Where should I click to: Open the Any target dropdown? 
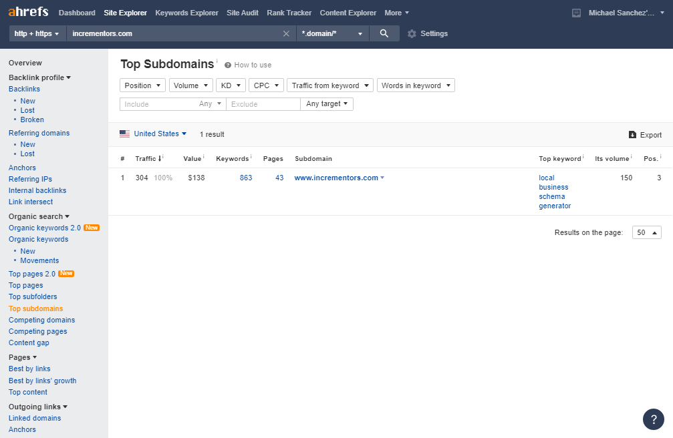(x=327, y=103)
